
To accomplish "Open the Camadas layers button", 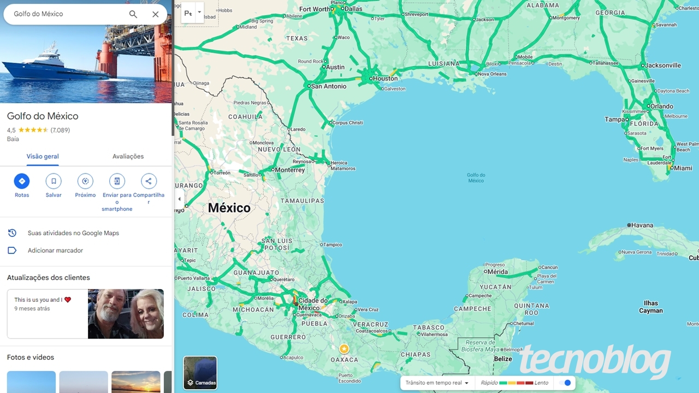I will click(x=200, y=373).
